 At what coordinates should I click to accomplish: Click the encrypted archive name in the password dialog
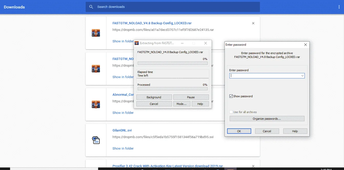click(x=267, y=57)
